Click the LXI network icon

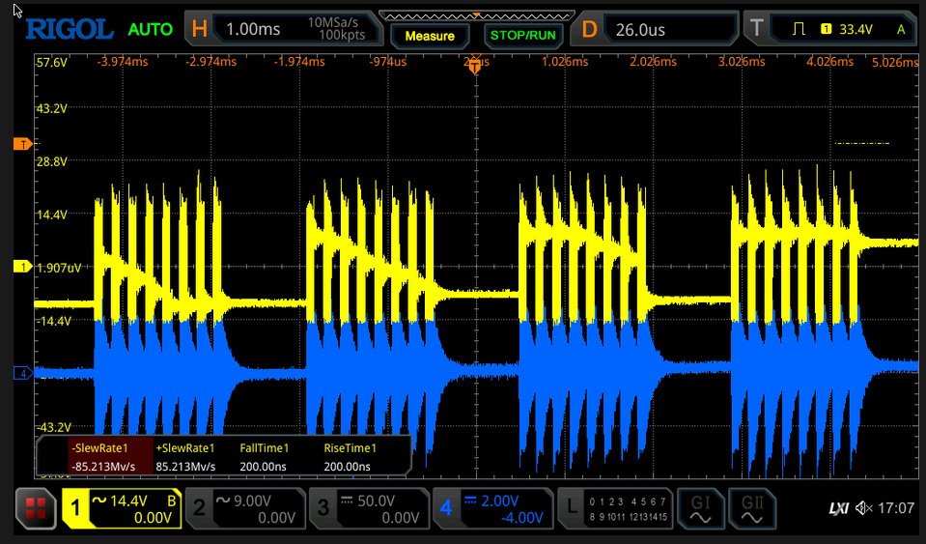click(838, 508)
